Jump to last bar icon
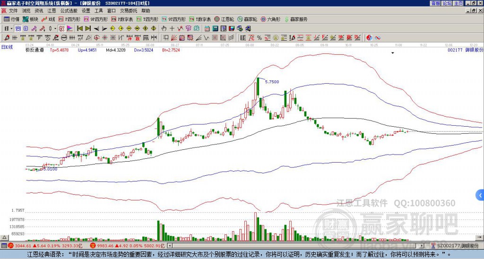The image size is (484, 259). (x=88, y=29)
